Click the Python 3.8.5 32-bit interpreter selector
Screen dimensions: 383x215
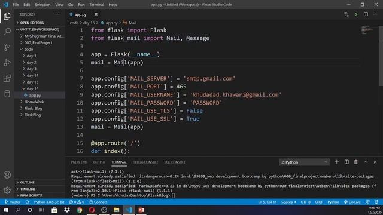49,202
